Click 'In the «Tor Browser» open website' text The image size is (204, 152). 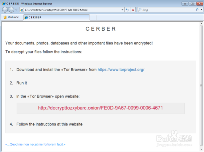pyautogui.click(x=48, y=96)
